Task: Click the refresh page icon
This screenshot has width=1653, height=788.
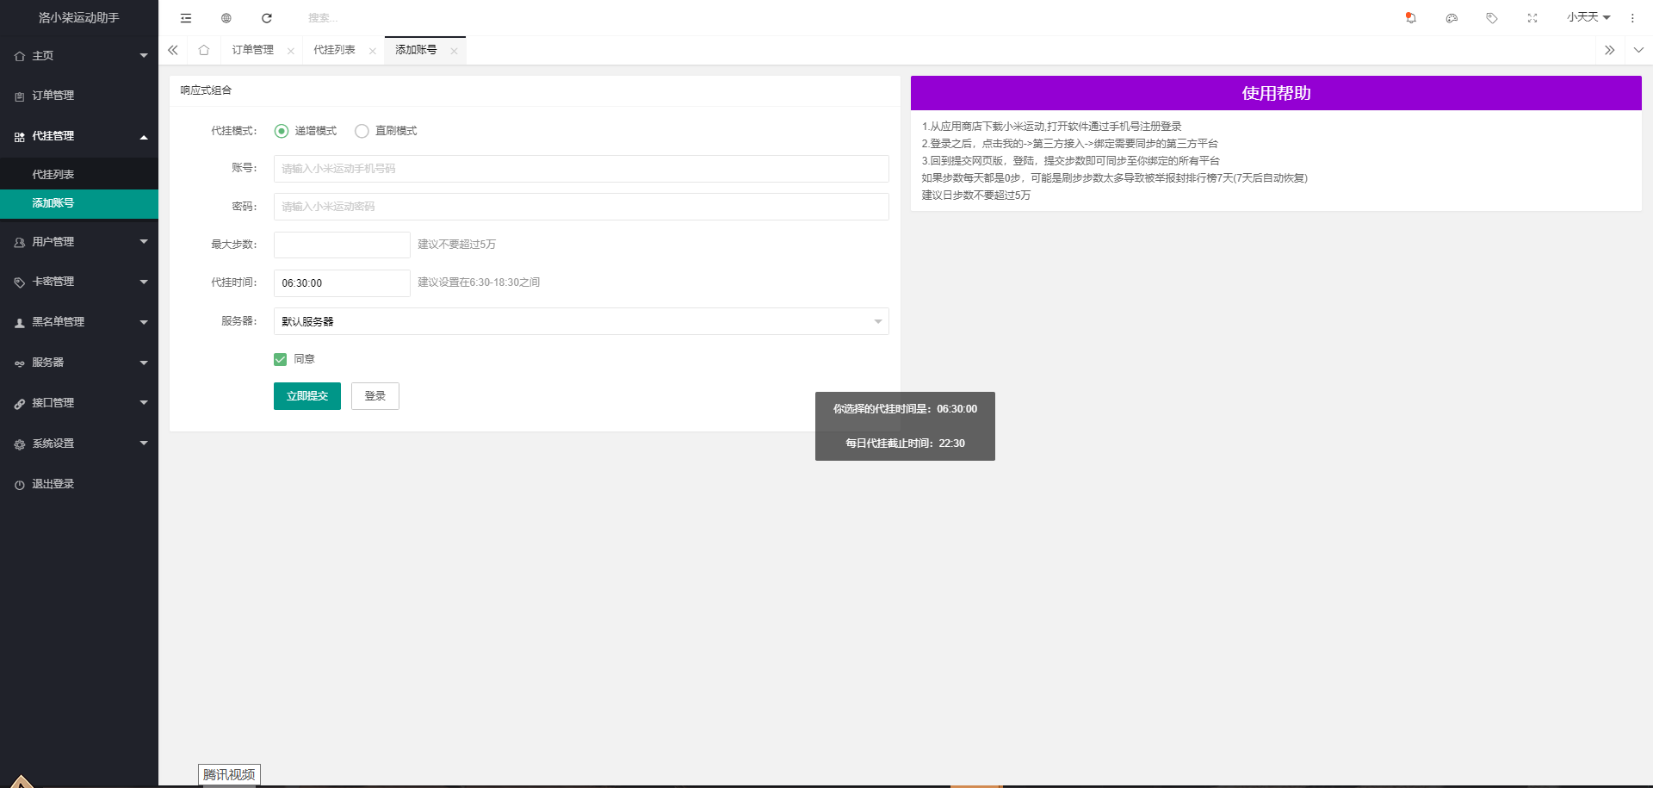Action: pos(267,18)
